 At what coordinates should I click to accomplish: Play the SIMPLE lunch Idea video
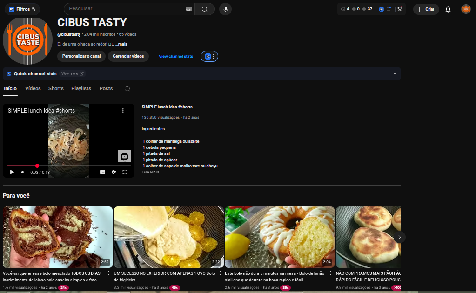pyautogui.click(x=12, y=172)
